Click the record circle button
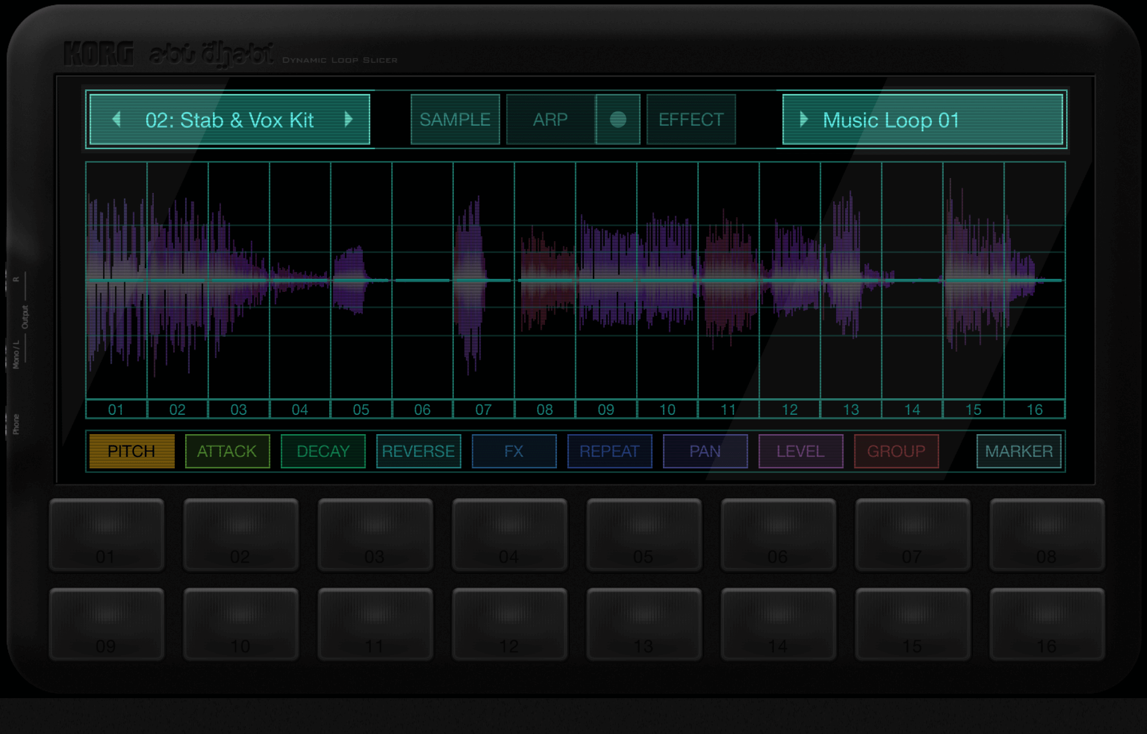Screen dimensions: 1147x734 coord(618,119)
